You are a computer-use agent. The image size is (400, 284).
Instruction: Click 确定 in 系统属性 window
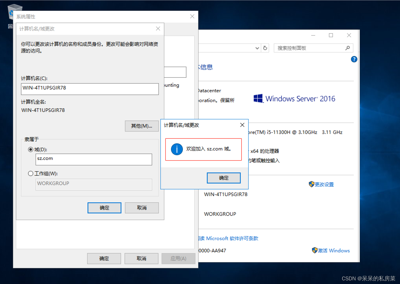click(104, 259)
